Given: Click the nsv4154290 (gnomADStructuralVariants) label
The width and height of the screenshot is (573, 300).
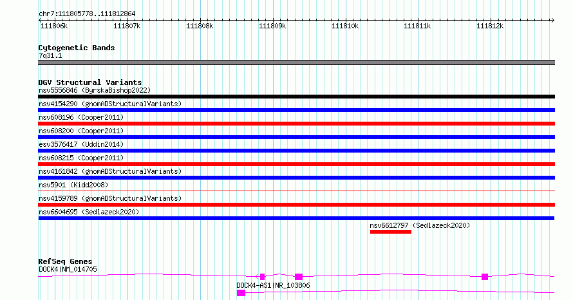Looking at the screenshot, I should click(x=110, y=104).
